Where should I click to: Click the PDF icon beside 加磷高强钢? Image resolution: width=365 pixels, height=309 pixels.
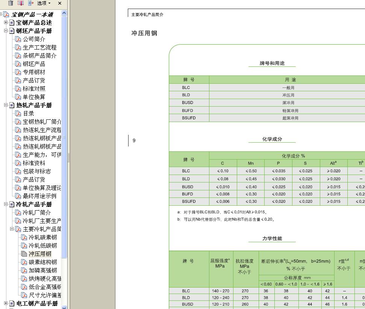click(x=24, y=270)
